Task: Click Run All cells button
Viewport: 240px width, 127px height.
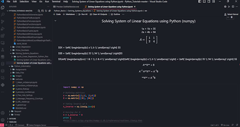Action: pos(83,14)
